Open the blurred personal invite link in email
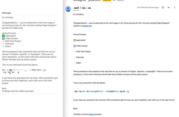This screenshot has width=179, height=117. pos(101,92)
